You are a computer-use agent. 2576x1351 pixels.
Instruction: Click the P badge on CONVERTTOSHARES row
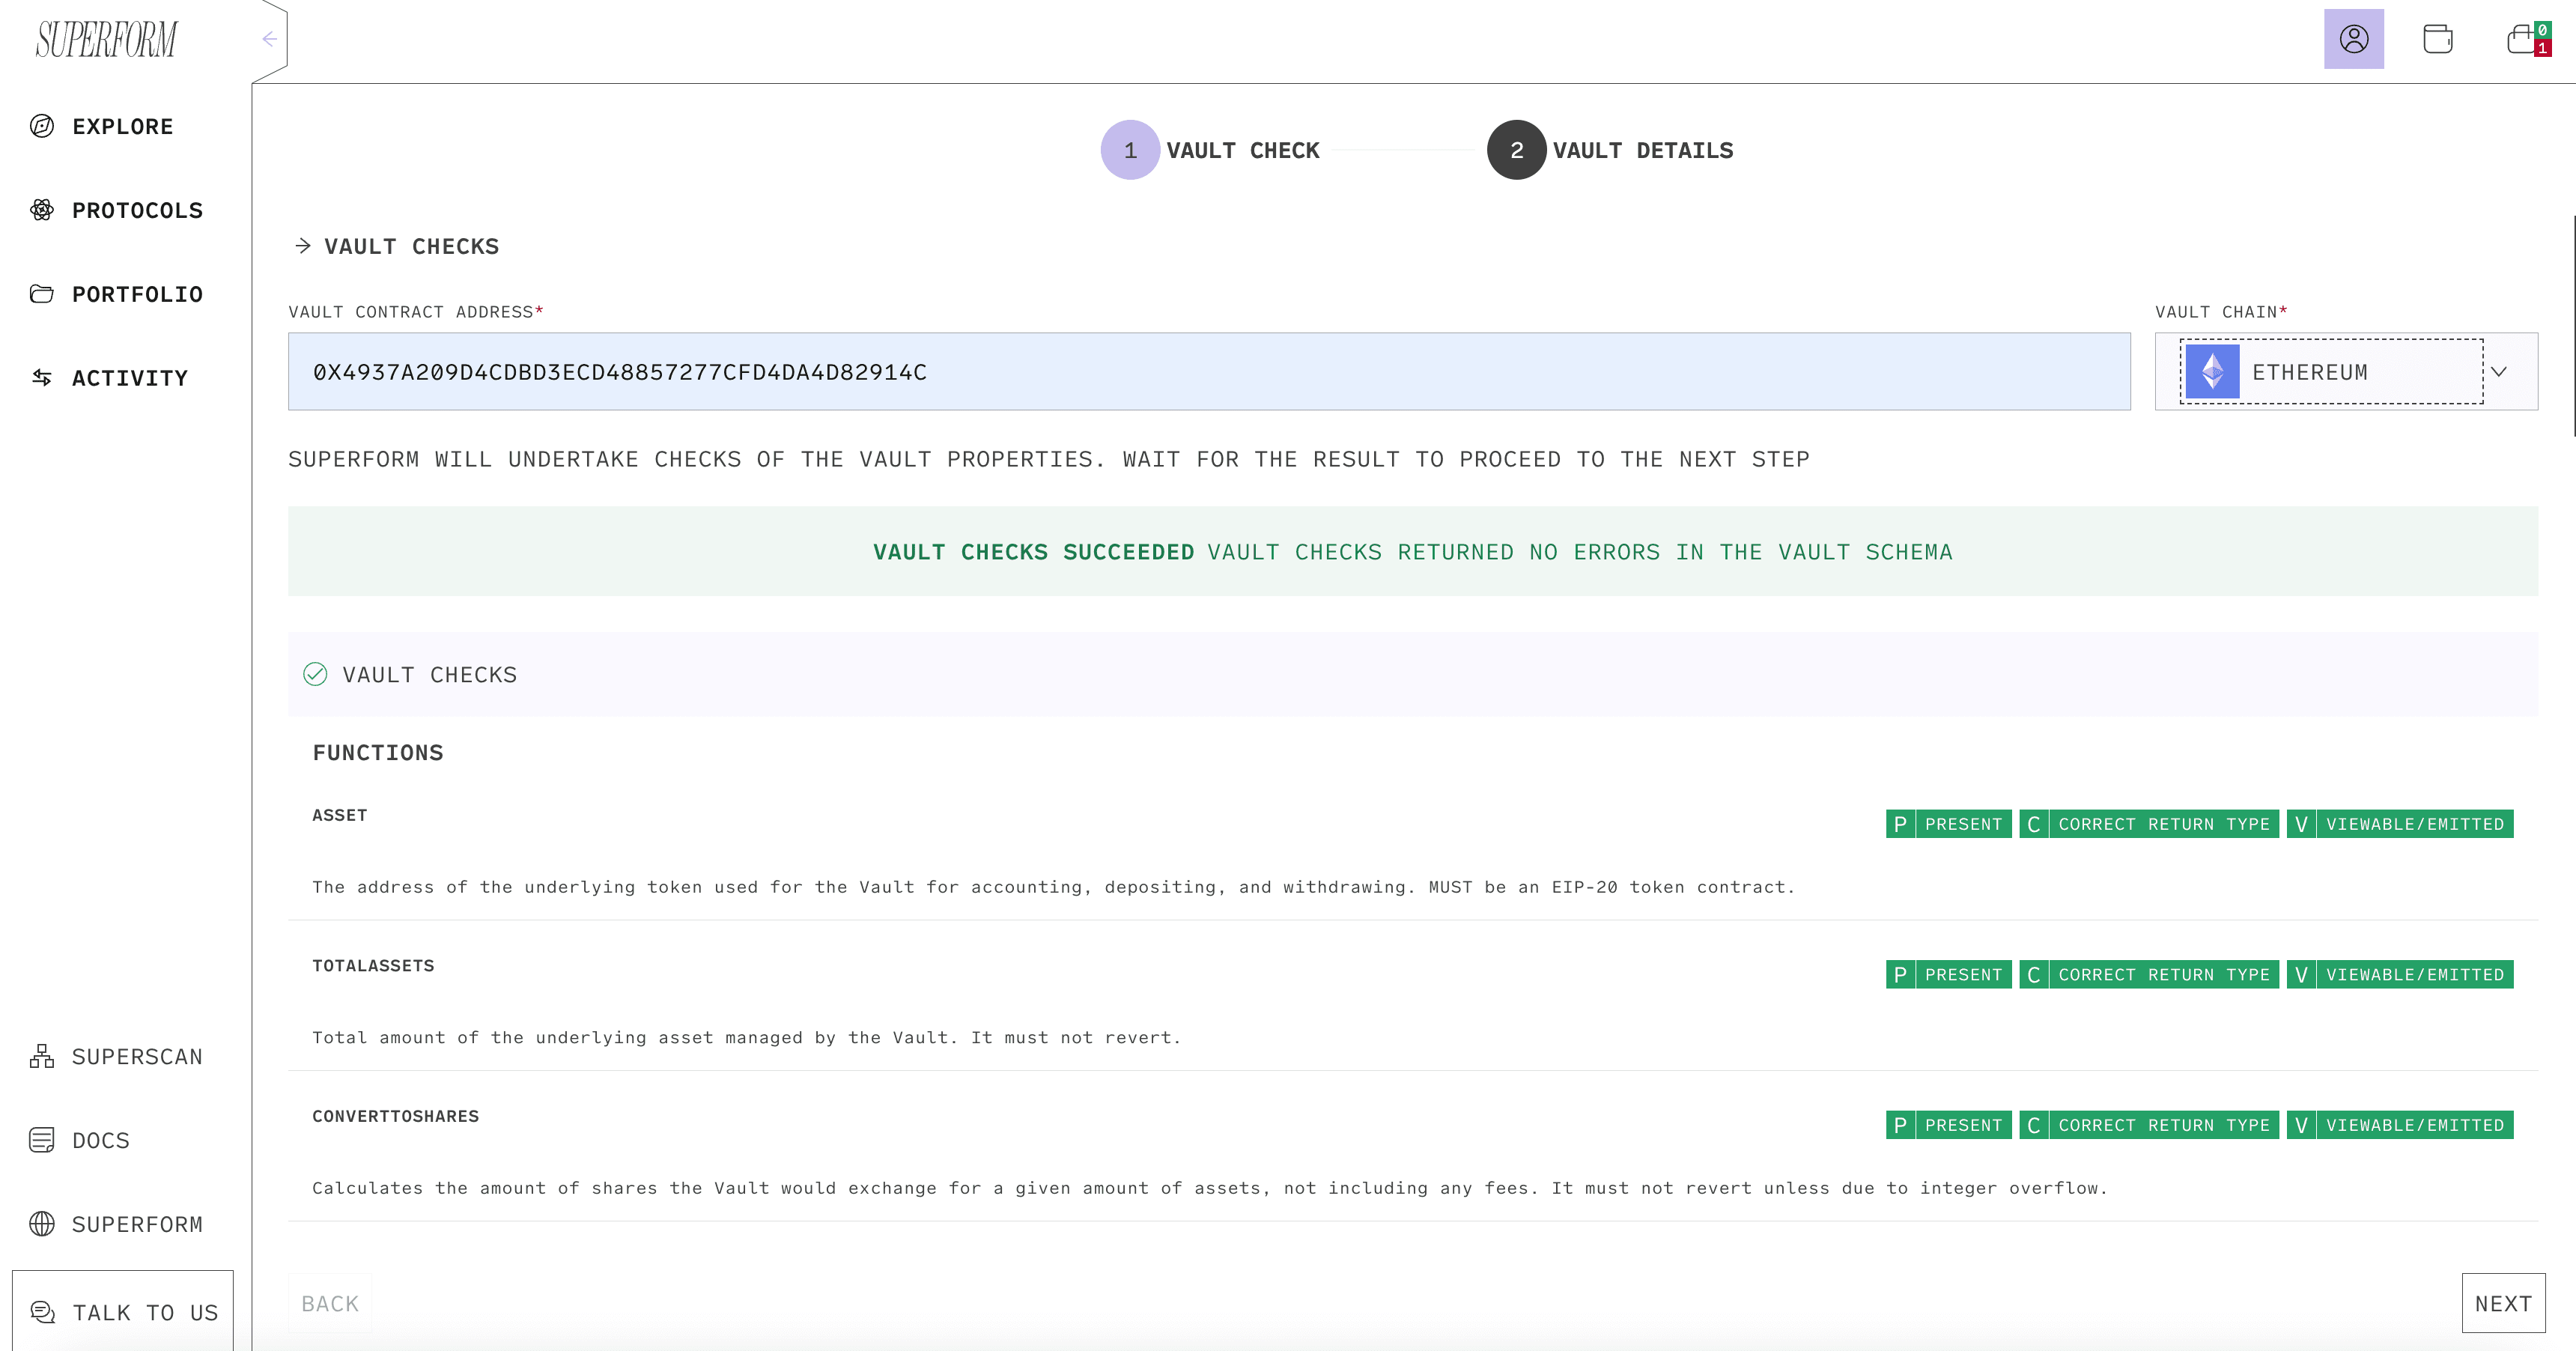(x=1900, y=1125)
